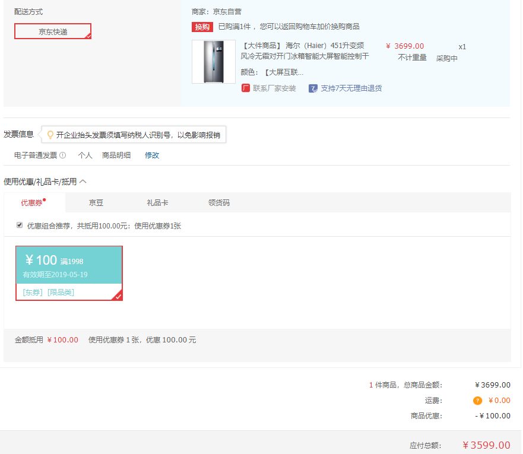Click the info icon beside 电子普通发票
The height and width of the screenshot is (454, 523).
coord(63,155)
